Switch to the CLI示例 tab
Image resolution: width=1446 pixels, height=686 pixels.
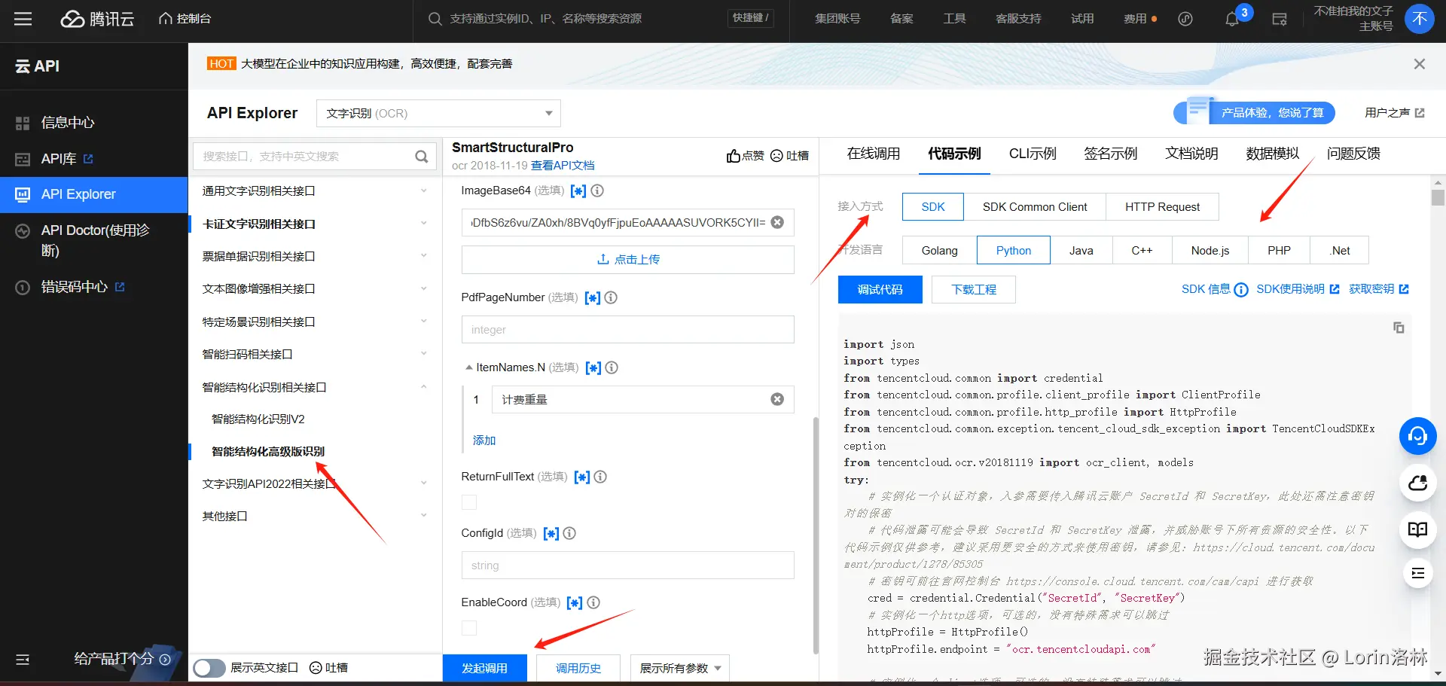click(1033, 154)
